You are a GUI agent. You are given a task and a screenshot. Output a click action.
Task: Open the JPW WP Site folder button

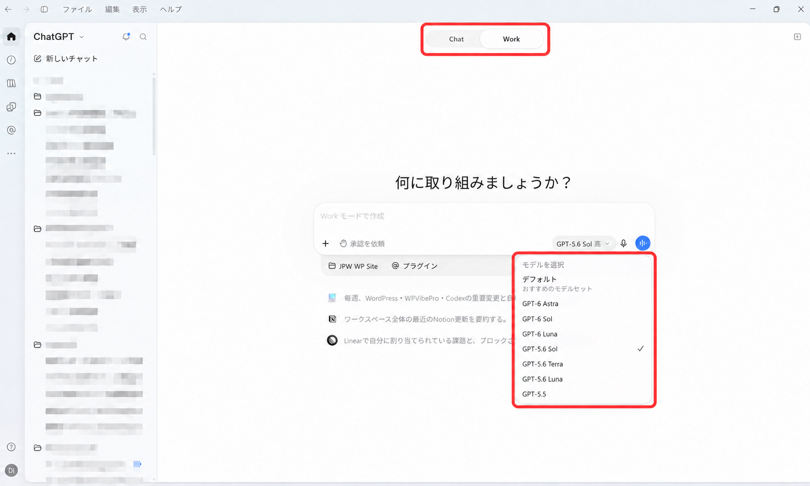point(353,266)
